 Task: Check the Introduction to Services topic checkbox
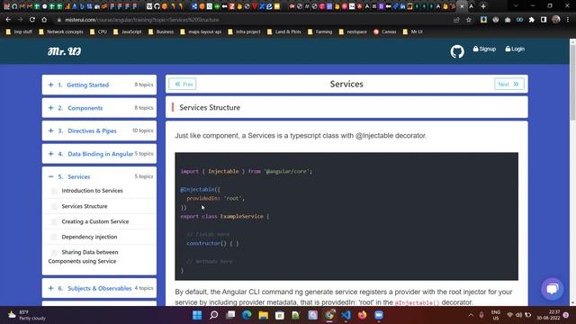[54, 191]
